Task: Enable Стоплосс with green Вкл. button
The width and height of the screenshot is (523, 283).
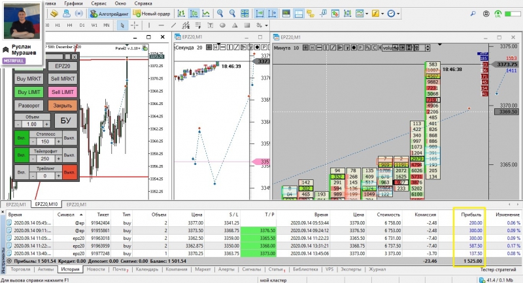Action: click(22, 138)
